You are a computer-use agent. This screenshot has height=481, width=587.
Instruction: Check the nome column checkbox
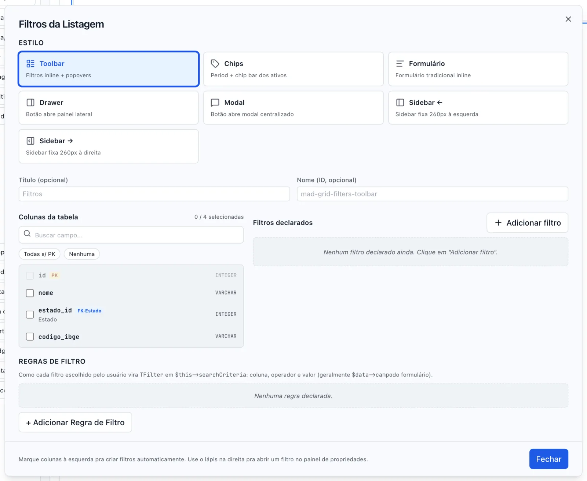pos(30,293)
